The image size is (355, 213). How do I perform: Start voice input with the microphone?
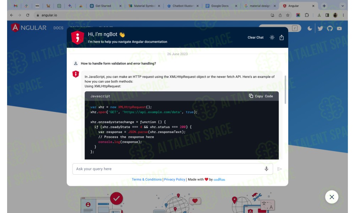point(267,169)
